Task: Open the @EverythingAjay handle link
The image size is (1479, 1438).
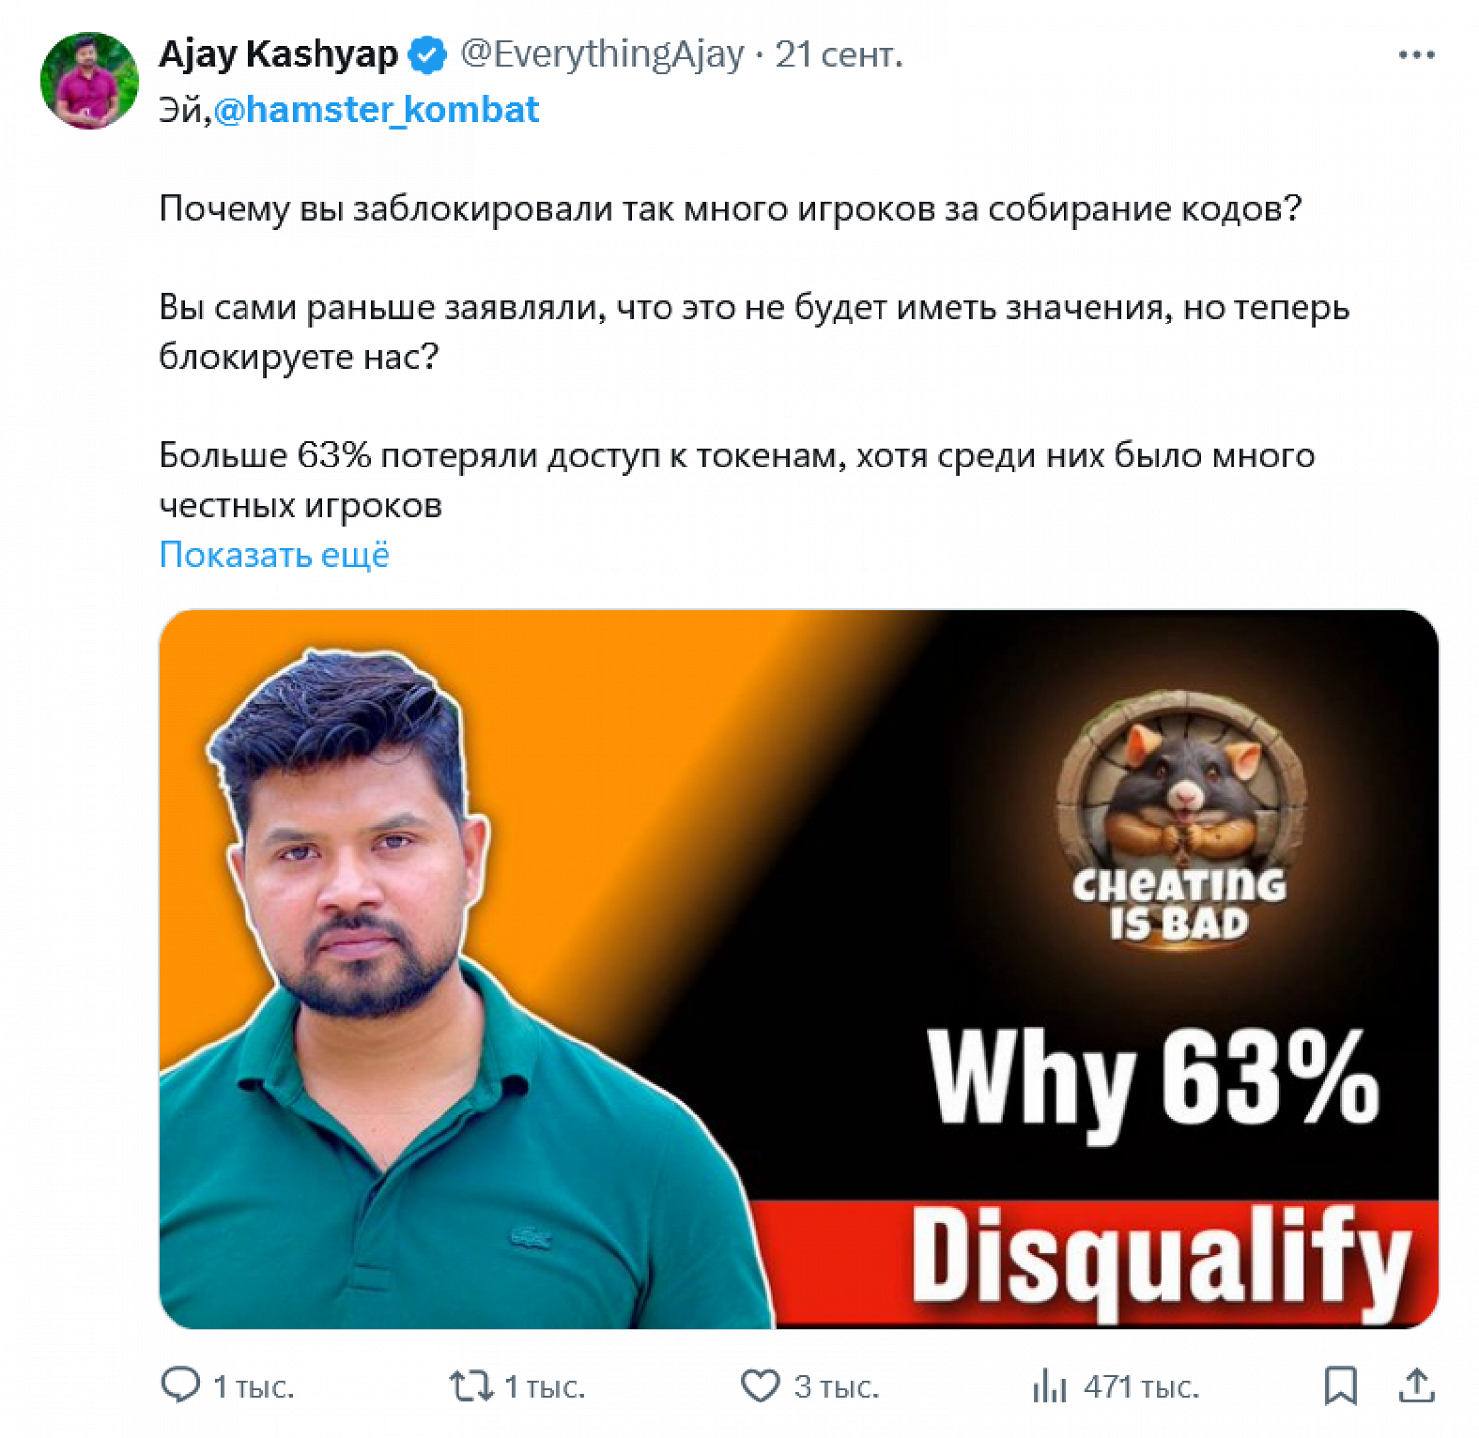Action: [602, 55]
